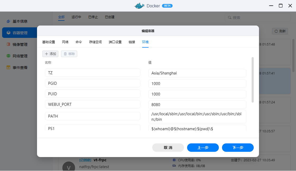The height and width of the screenshot is (171, 296).
Task: Open 网络管理 in sidebar
Action: pos(20,56)
